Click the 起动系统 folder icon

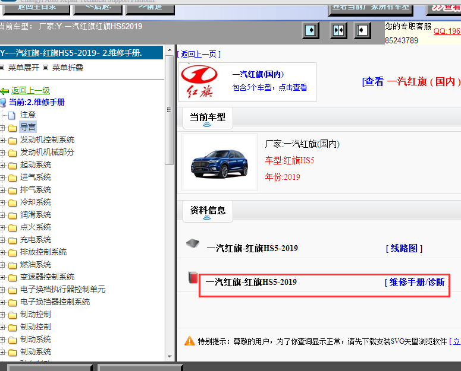(x=12, y=166)
